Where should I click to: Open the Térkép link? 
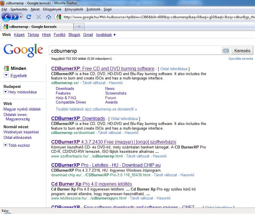pyautogui.click(x=33, y=35)
